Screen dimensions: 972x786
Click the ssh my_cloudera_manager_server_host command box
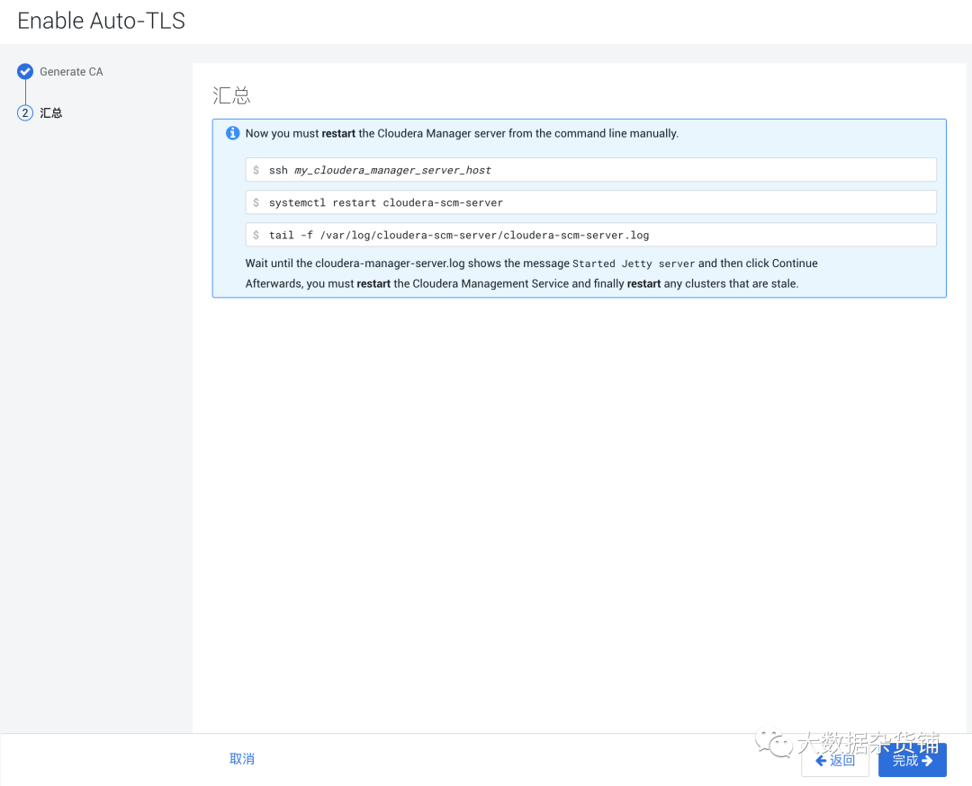[x=590, y=170]
